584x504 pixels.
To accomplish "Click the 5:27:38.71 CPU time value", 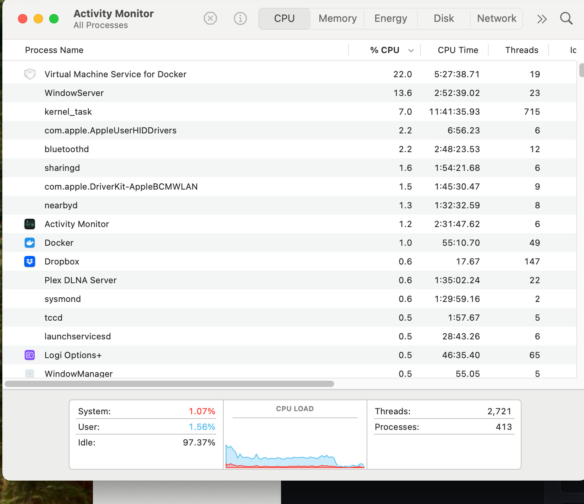I will 457,74.
